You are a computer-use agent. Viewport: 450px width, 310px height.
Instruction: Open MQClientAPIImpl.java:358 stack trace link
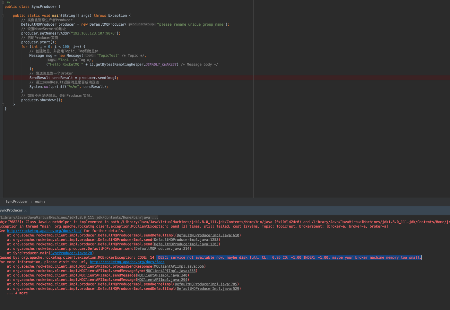pos(170,271)
